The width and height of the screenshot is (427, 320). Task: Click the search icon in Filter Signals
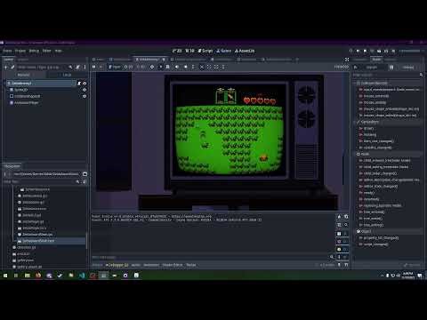pos(421,75)
